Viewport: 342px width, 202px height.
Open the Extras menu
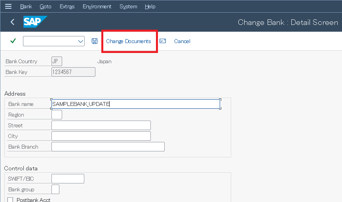[x=67, y=7]
